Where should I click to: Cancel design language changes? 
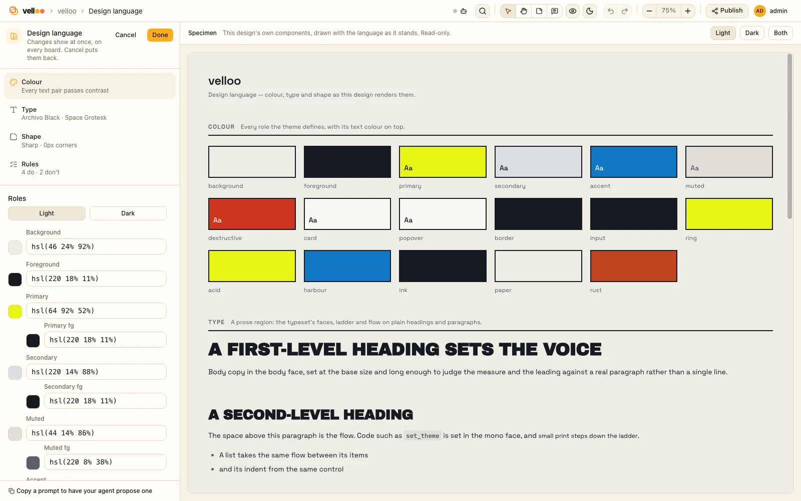click(x=126, y=35)
